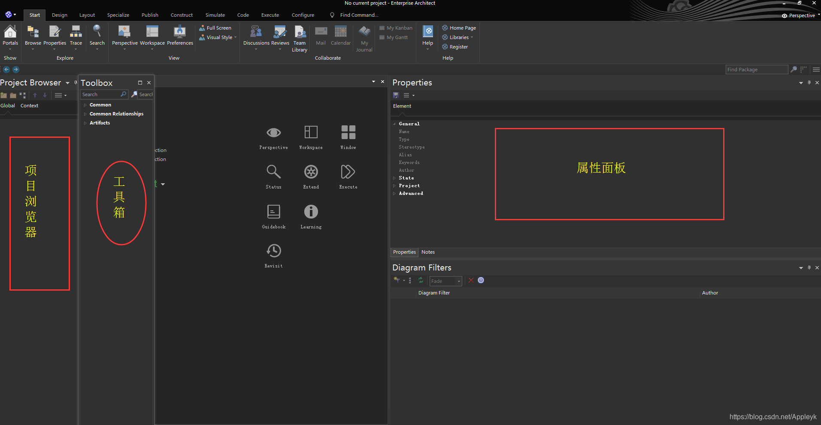Switch to the Specialize ribbon tab
Screen dimensions: 821x425
tap(118, 15)
